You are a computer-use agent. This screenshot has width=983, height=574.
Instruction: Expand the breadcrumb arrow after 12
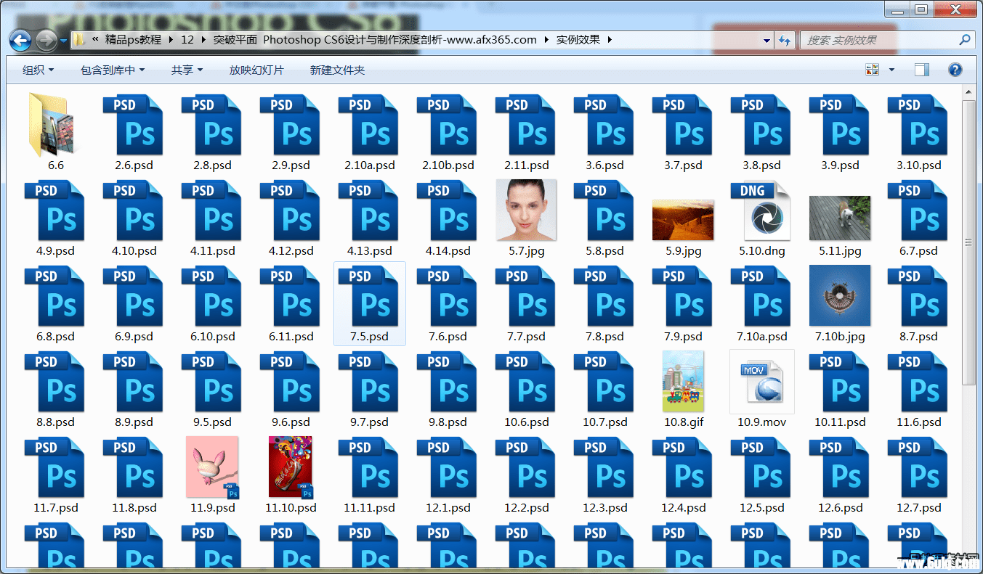203,40
